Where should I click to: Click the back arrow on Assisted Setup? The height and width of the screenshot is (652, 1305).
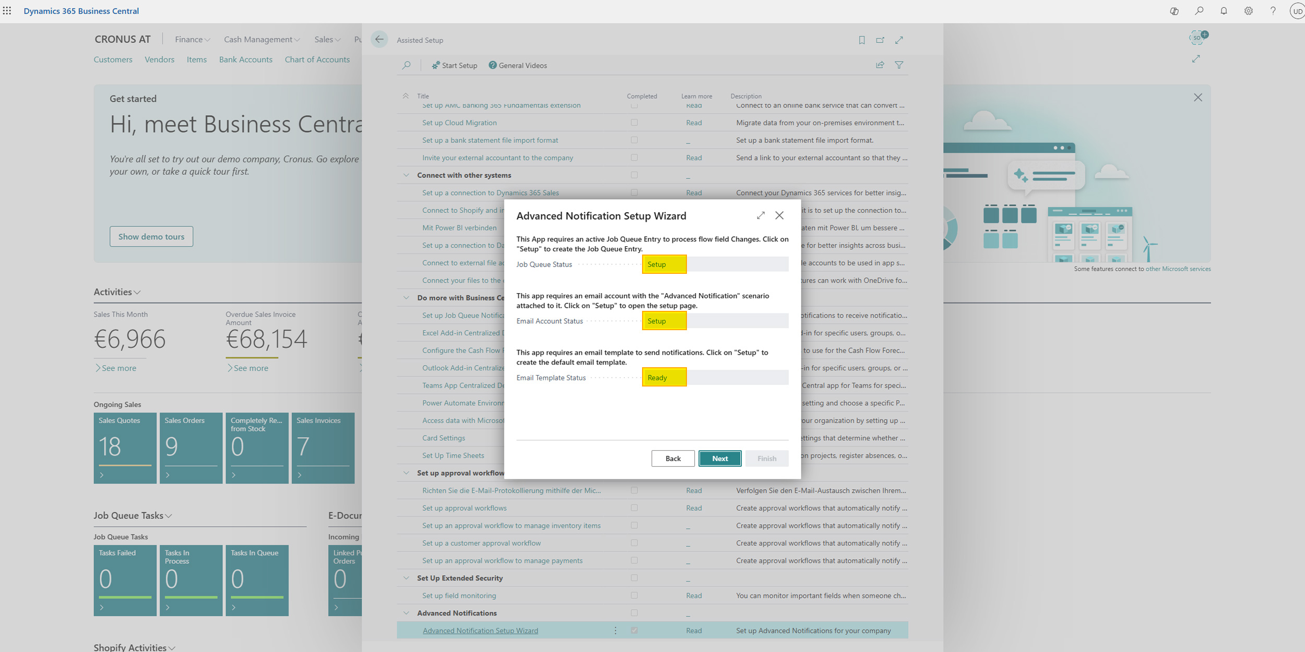point(379,40)
